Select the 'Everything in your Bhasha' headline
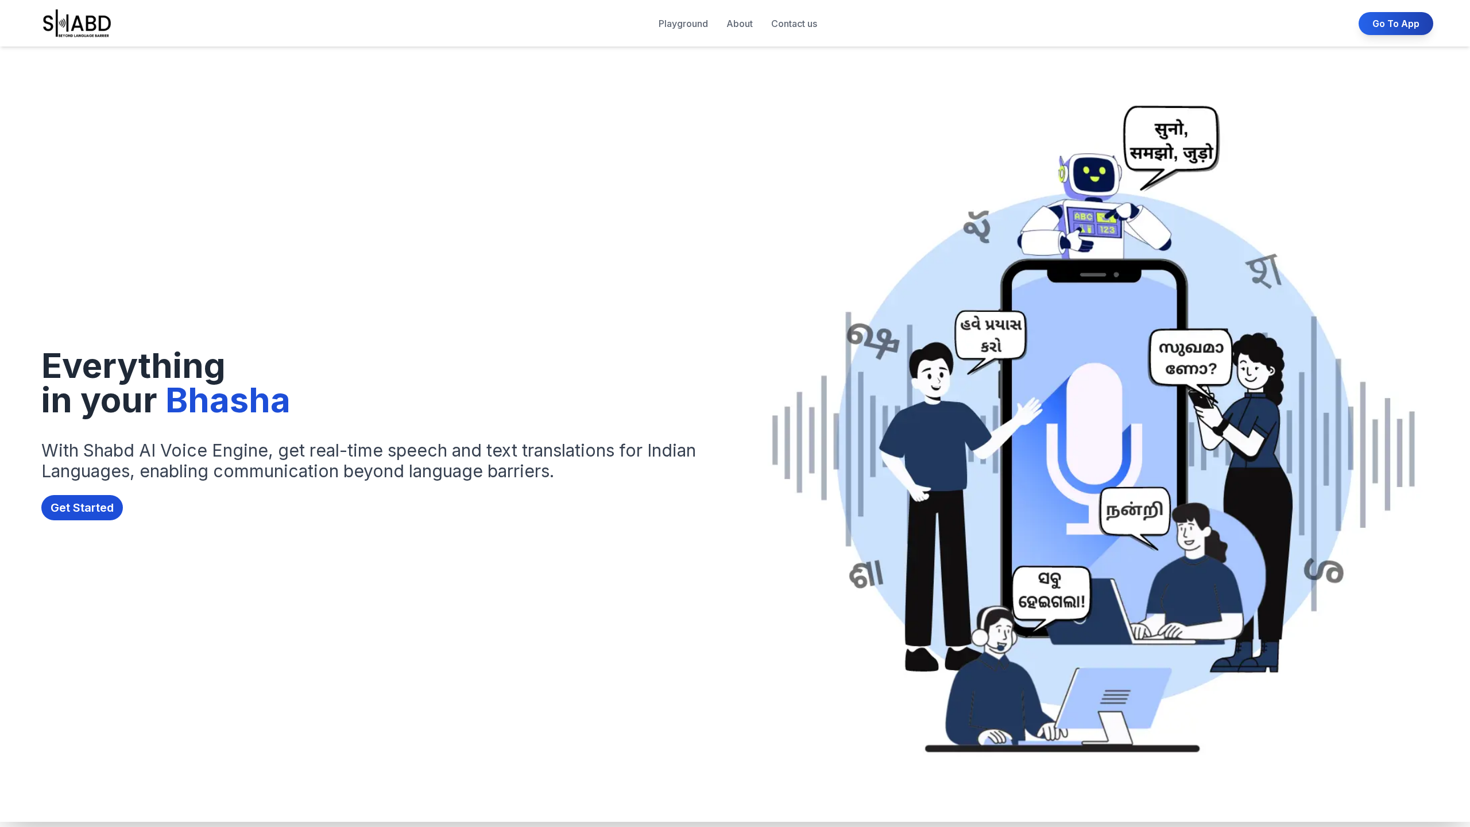The image size is (1470, 827). tap(165, 382)
